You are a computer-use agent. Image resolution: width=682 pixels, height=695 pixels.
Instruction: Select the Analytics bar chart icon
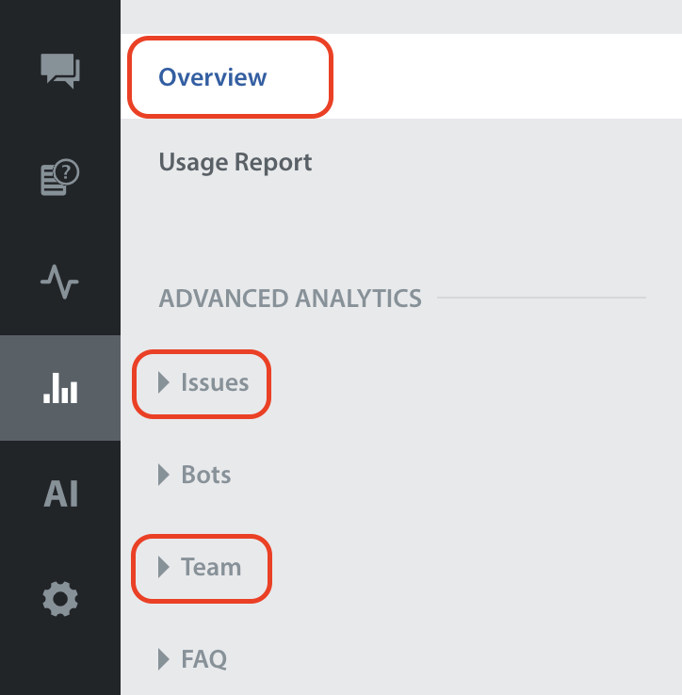60,388
